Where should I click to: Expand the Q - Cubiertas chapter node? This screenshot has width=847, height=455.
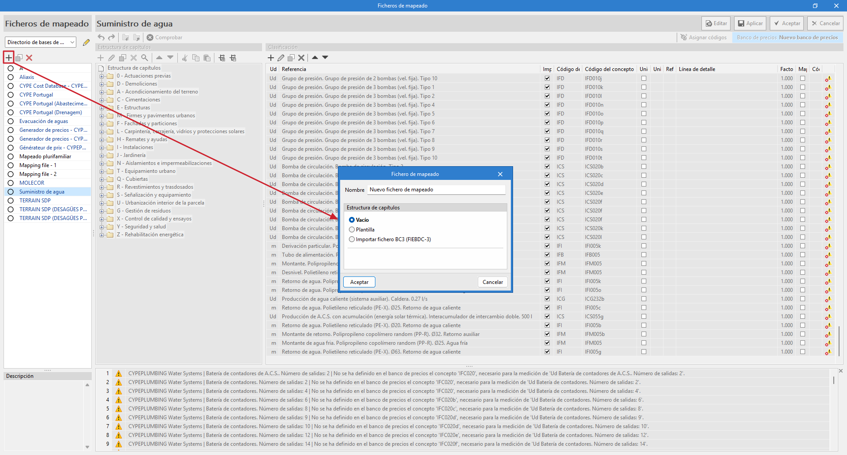102,179
